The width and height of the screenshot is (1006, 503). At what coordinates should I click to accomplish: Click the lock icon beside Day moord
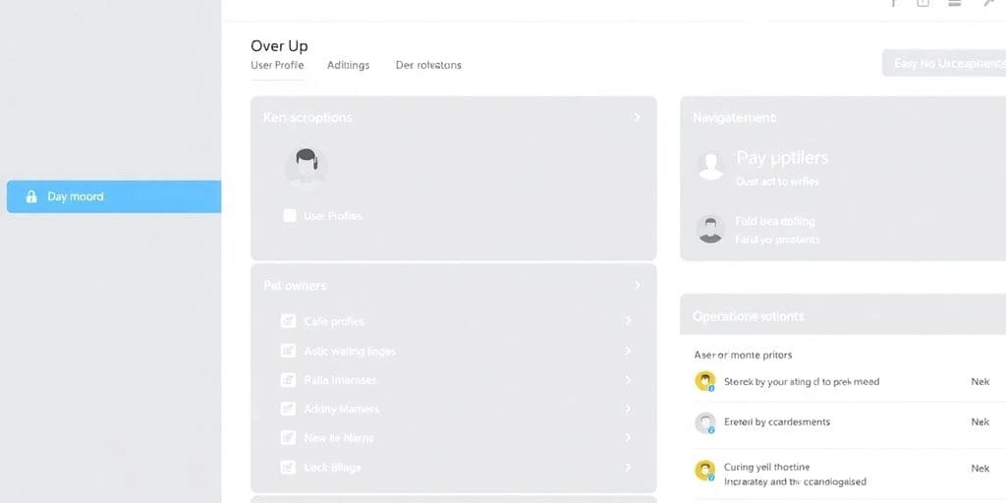click(30, 196)
